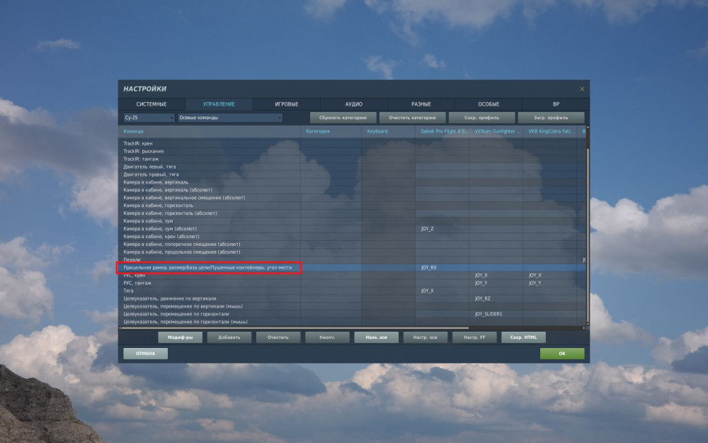Image resolution: width=708 pixels, height=443 pixels.
Task: Select the Двигатель левый, тяга row
Action: pyautogui.click(x=352, y=167)
